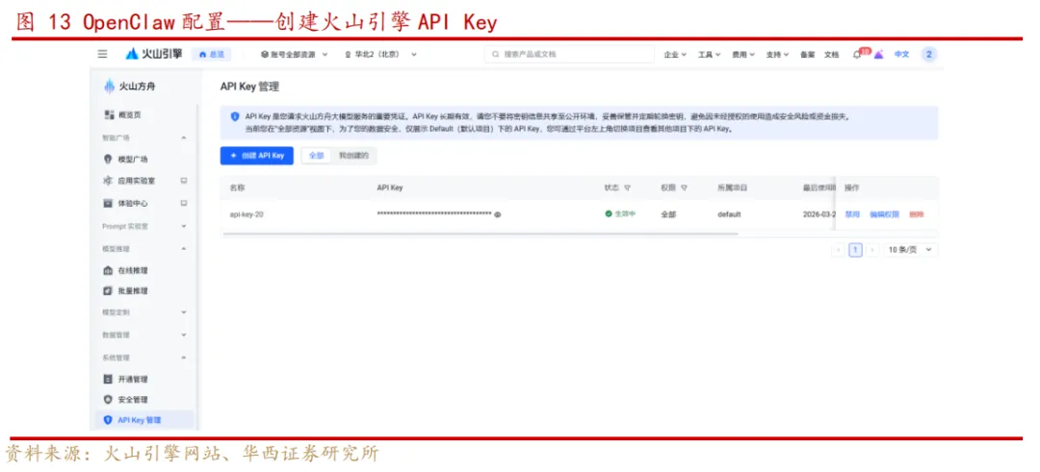Click the api-key-20 name cell
The height and width of the screenshot is (472, 1040).
247,214
